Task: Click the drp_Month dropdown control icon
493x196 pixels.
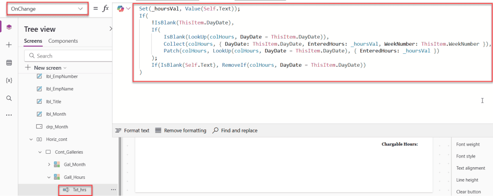Action: (x=39, y=127)
